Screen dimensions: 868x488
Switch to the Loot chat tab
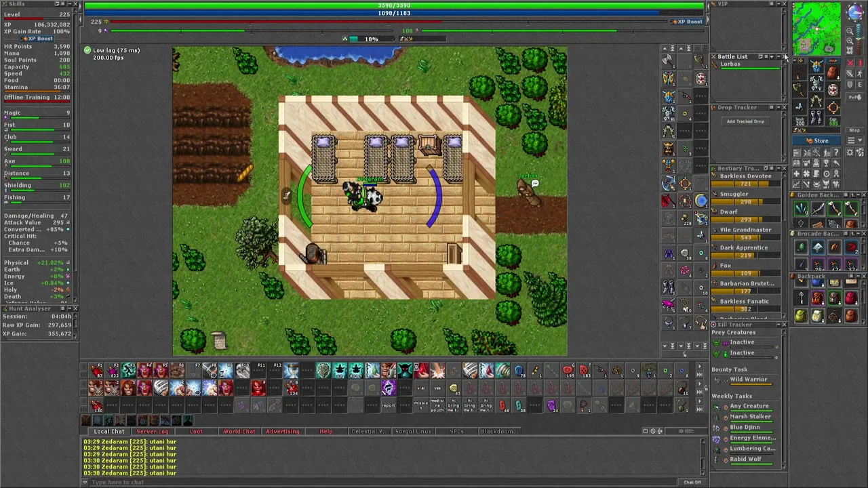[x=196, y=432]
